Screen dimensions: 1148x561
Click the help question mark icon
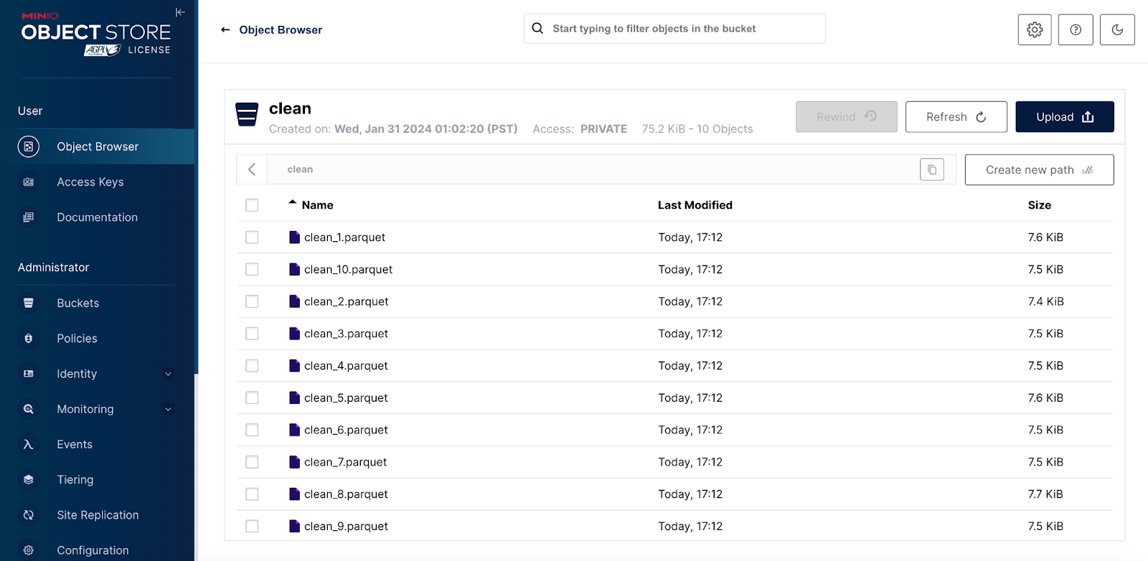coord(1075,29)
